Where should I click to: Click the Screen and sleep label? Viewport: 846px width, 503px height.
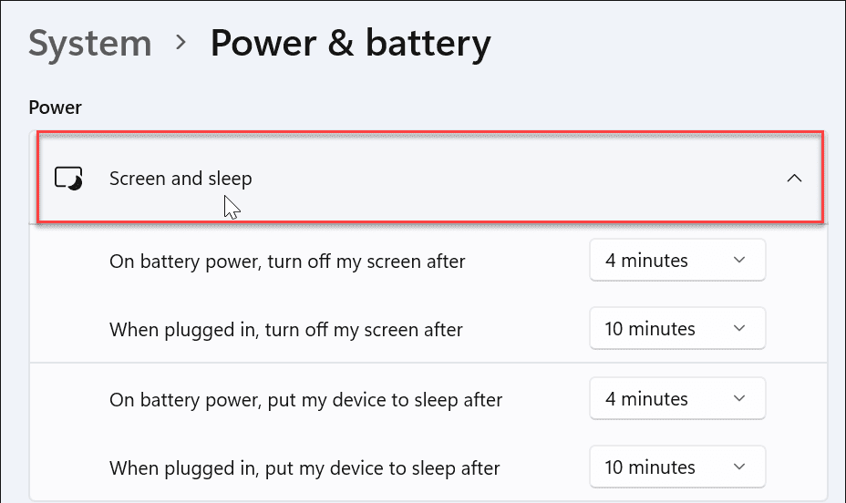pos(181,179)
